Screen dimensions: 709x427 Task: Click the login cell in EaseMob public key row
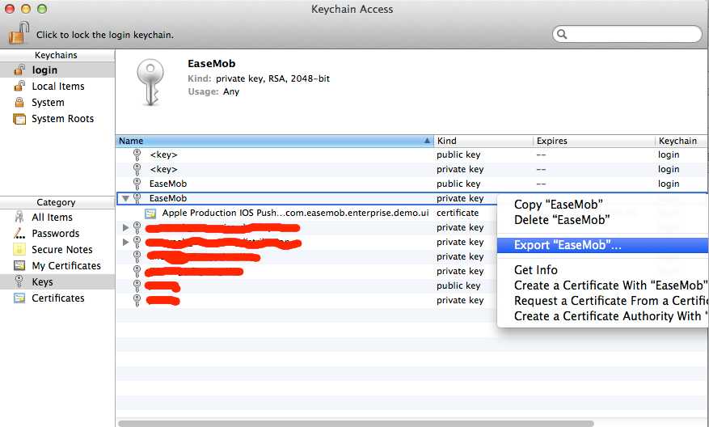click(669, 184)
